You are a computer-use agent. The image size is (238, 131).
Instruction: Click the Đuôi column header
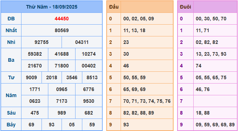(x=185, y=7)
